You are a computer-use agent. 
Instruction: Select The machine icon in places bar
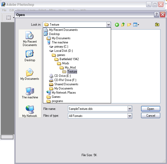30,93
